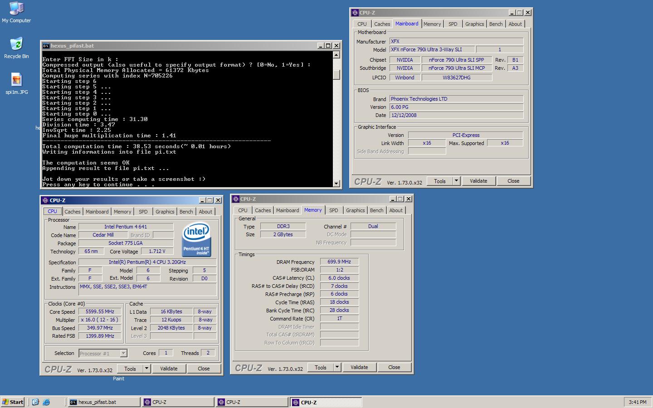Select SPD tab in Mainboard window

(x=453, y=24)
